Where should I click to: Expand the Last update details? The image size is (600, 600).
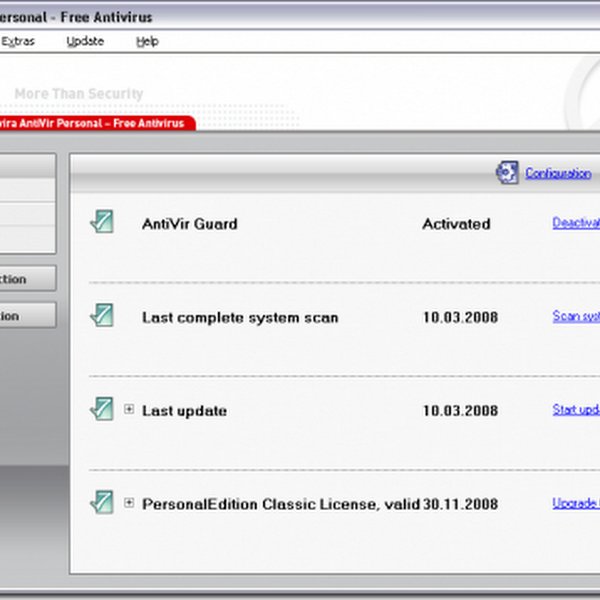(128, 409)
